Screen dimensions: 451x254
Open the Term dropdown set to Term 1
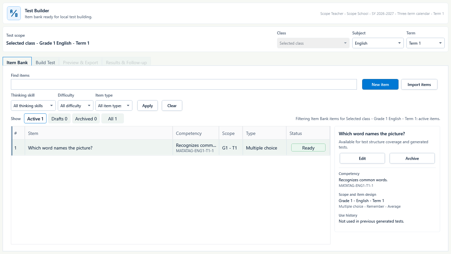pos(425,43)
